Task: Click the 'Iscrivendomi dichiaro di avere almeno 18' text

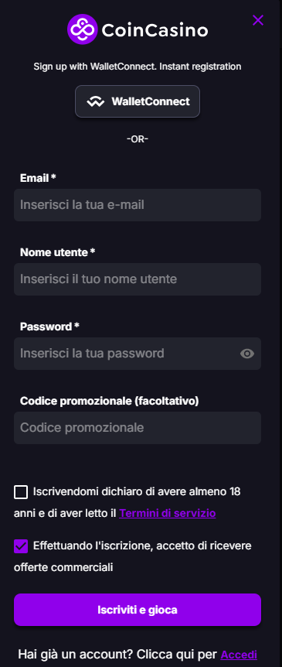Action: coord(137,492)
